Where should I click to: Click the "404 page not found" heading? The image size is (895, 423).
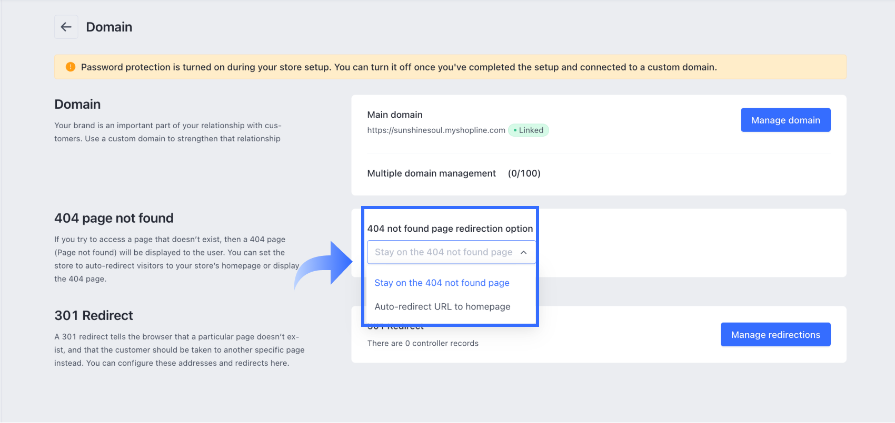coord(114,218)
